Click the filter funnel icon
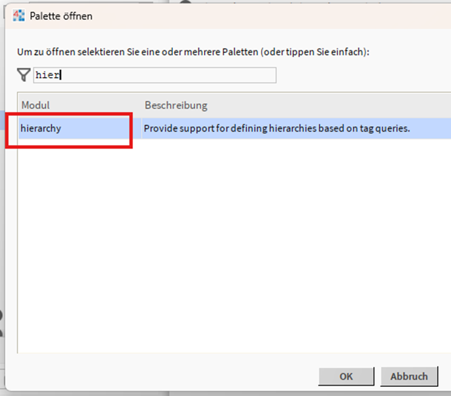Viewport: 451px width, 396px height. [24, 75]
